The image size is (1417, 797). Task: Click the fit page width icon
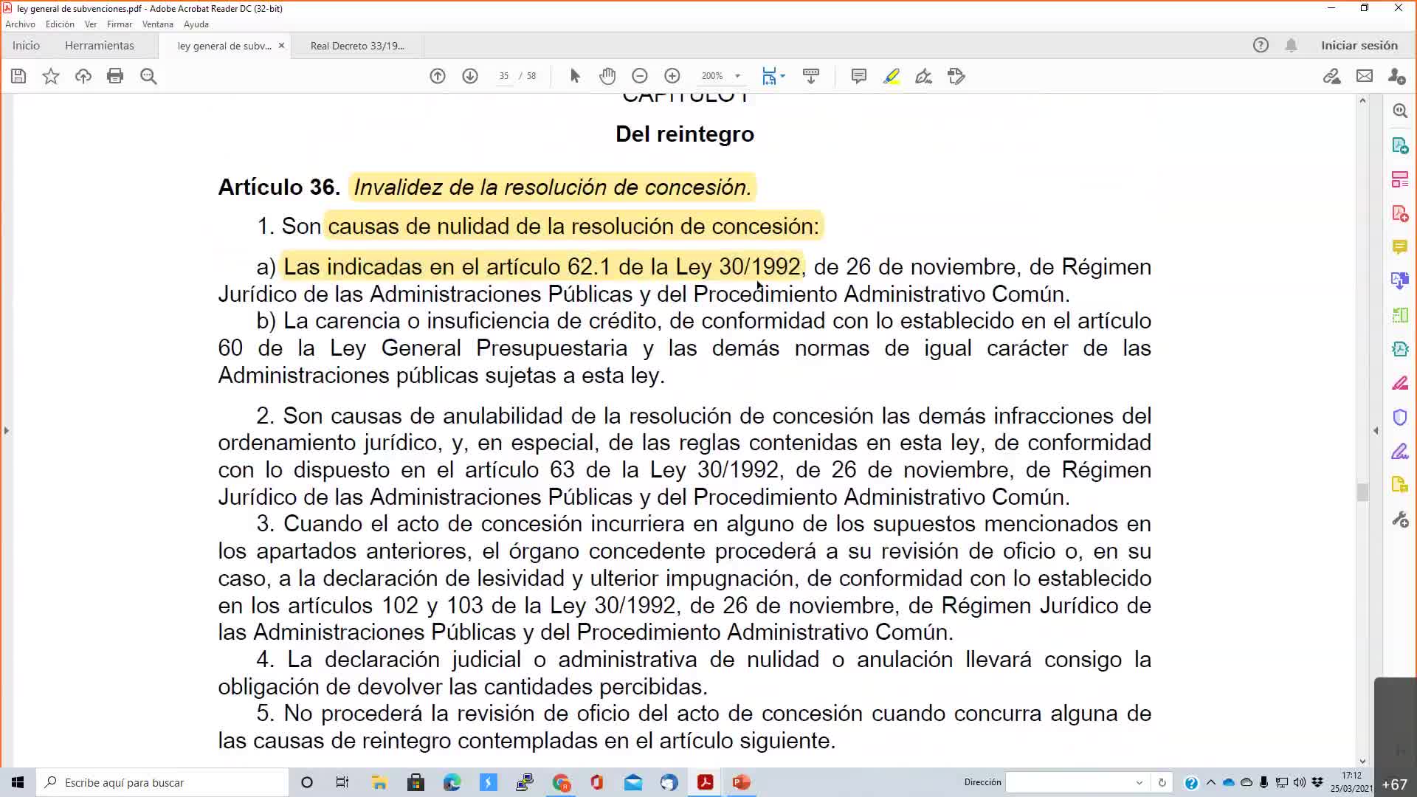click(769, 76)
